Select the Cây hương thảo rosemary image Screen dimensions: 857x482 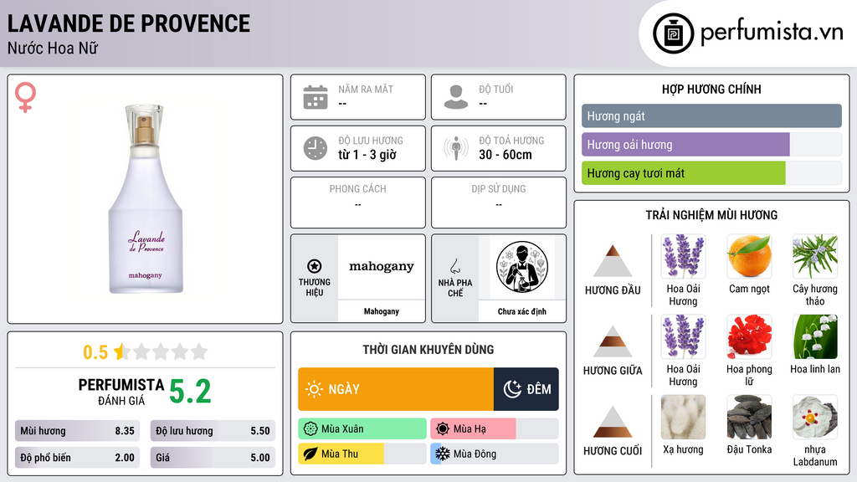[x=815, y=257]
